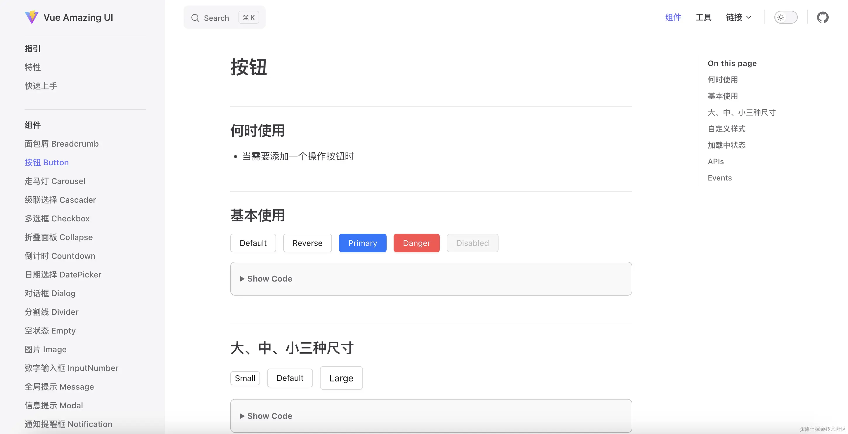Jump to 自定义样式 section in outline
Image resolution: width=848 pixels, height=434 pixels.
tap(726, 129)
